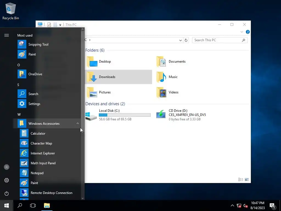The height and width of the screenshot is (211, 281).
Task: Launch Notepad from the Start menu
Action: [x=47, y=173]
